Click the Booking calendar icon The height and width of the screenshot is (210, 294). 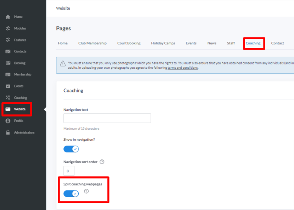(8, 63)
